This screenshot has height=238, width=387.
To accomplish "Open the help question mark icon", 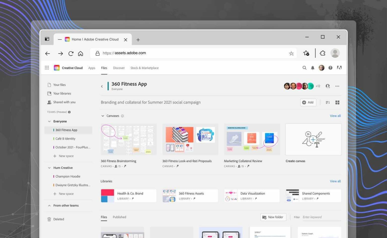I will coord(330,68).
